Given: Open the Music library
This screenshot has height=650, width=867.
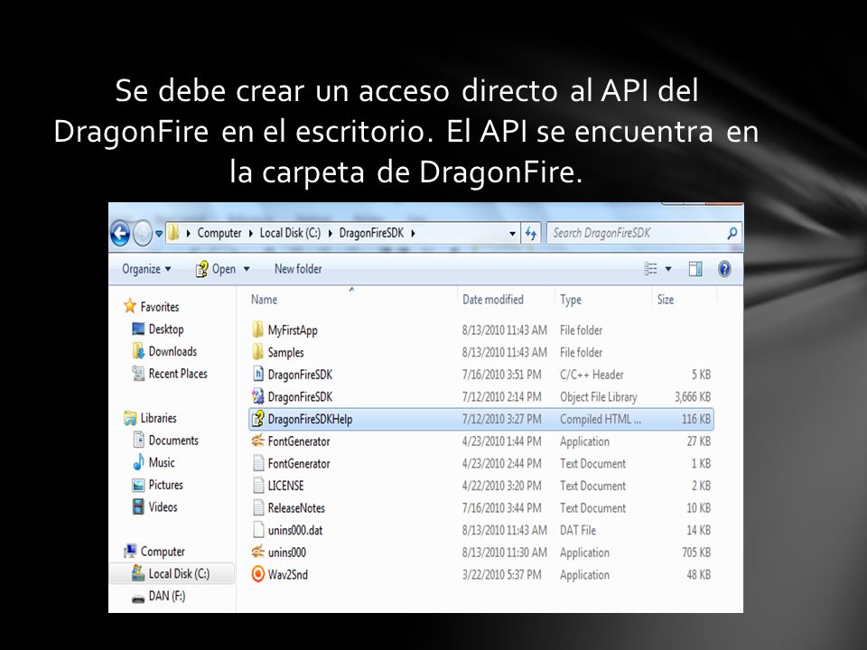Looking at the screenshot, I should (162, 462).
